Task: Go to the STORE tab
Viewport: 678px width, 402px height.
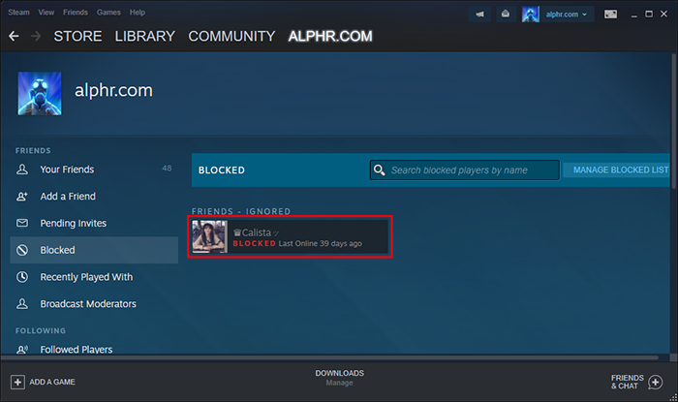Action: pyautogui.click(x=77, y=36)
